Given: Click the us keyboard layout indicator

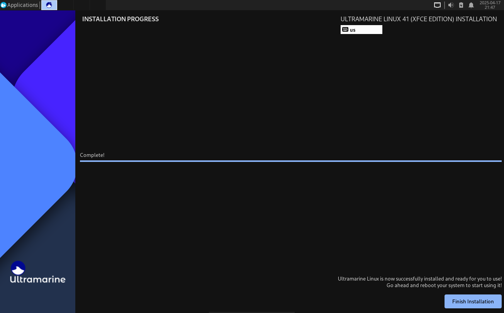Looking at the screenshot, I should pos(361,30).
